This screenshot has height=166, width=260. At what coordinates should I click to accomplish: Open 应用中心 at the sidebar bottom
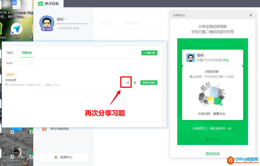pos(64,157)
